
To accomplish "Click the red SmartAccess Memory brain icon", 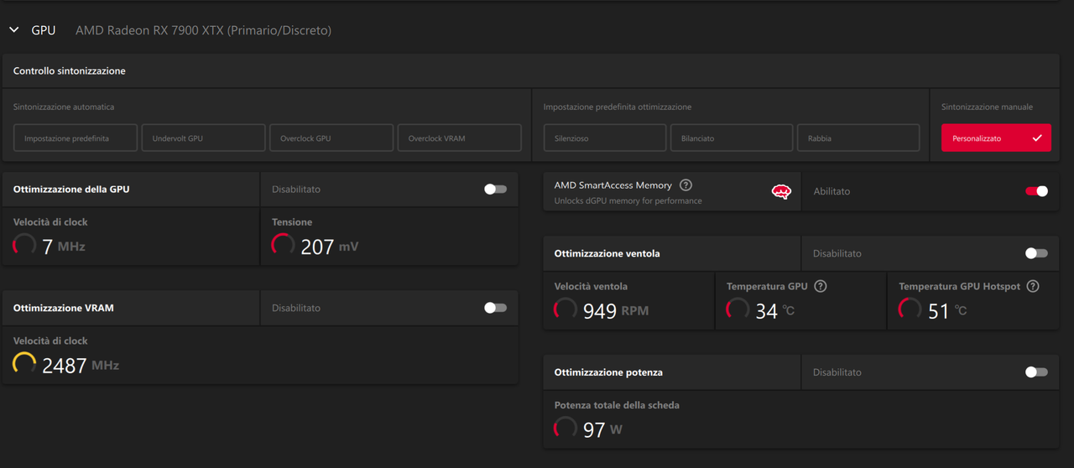I will tap(781, 192).
